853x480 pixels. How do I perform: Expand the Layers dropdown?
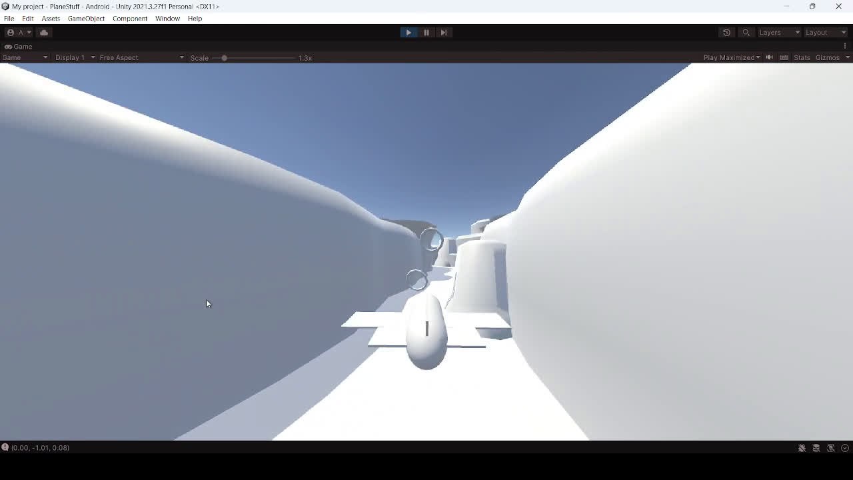coord(778,32)
